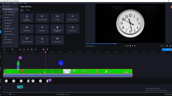The height and width of the screenshot is (96, 172).
Task: Select the purple title clip after the clocks
Action: [50, 80]
